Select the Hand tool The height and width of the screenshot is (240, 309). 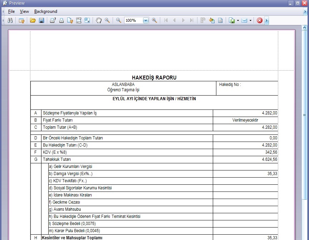99,20
